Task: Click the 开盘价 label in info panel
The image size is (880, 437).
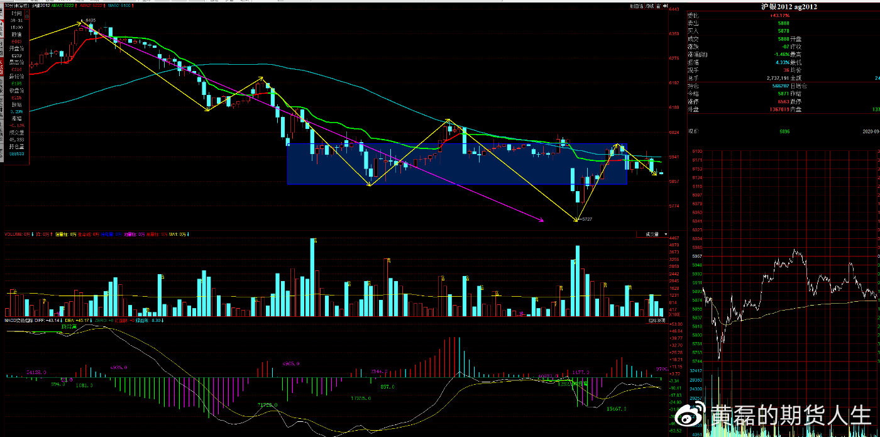Action: [17, 48]
